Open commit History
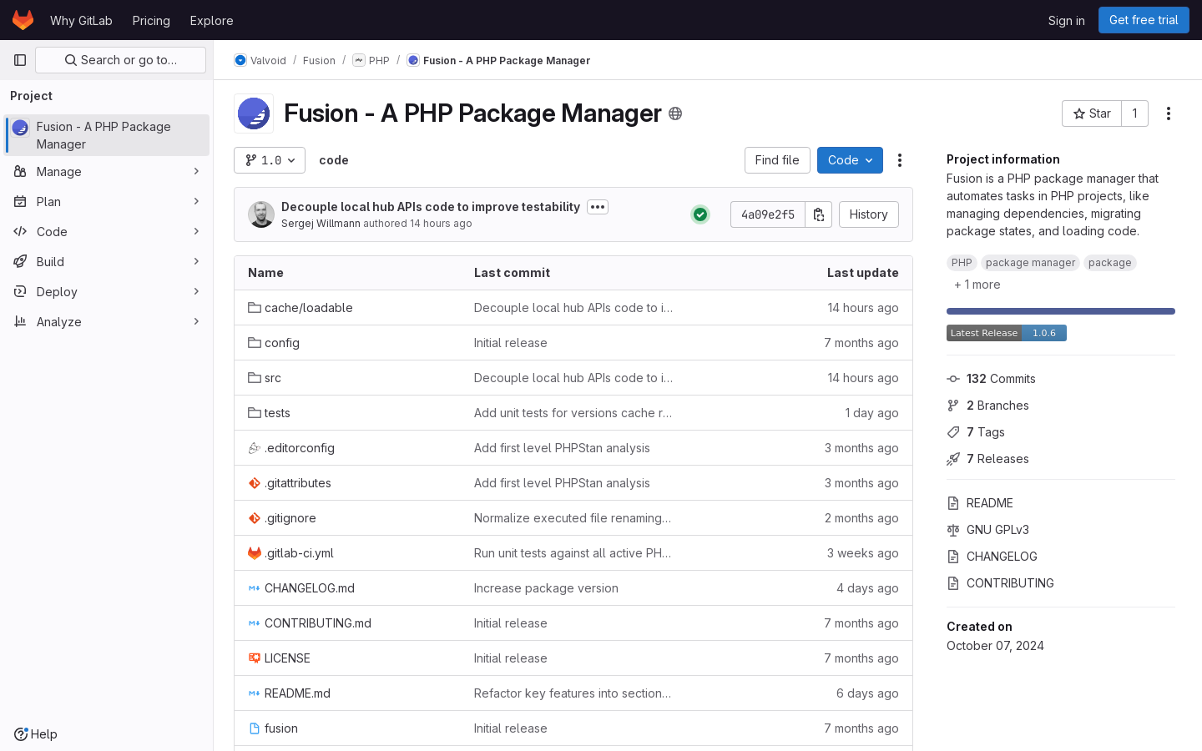 click(x=868, y=214)
